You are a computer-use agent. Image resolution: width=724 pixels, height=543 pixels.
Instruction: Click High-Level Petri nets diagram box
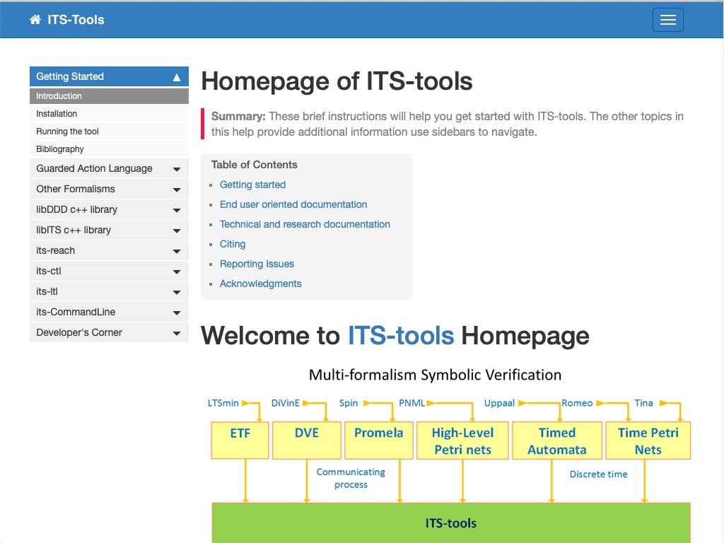(x=462, y=440)
